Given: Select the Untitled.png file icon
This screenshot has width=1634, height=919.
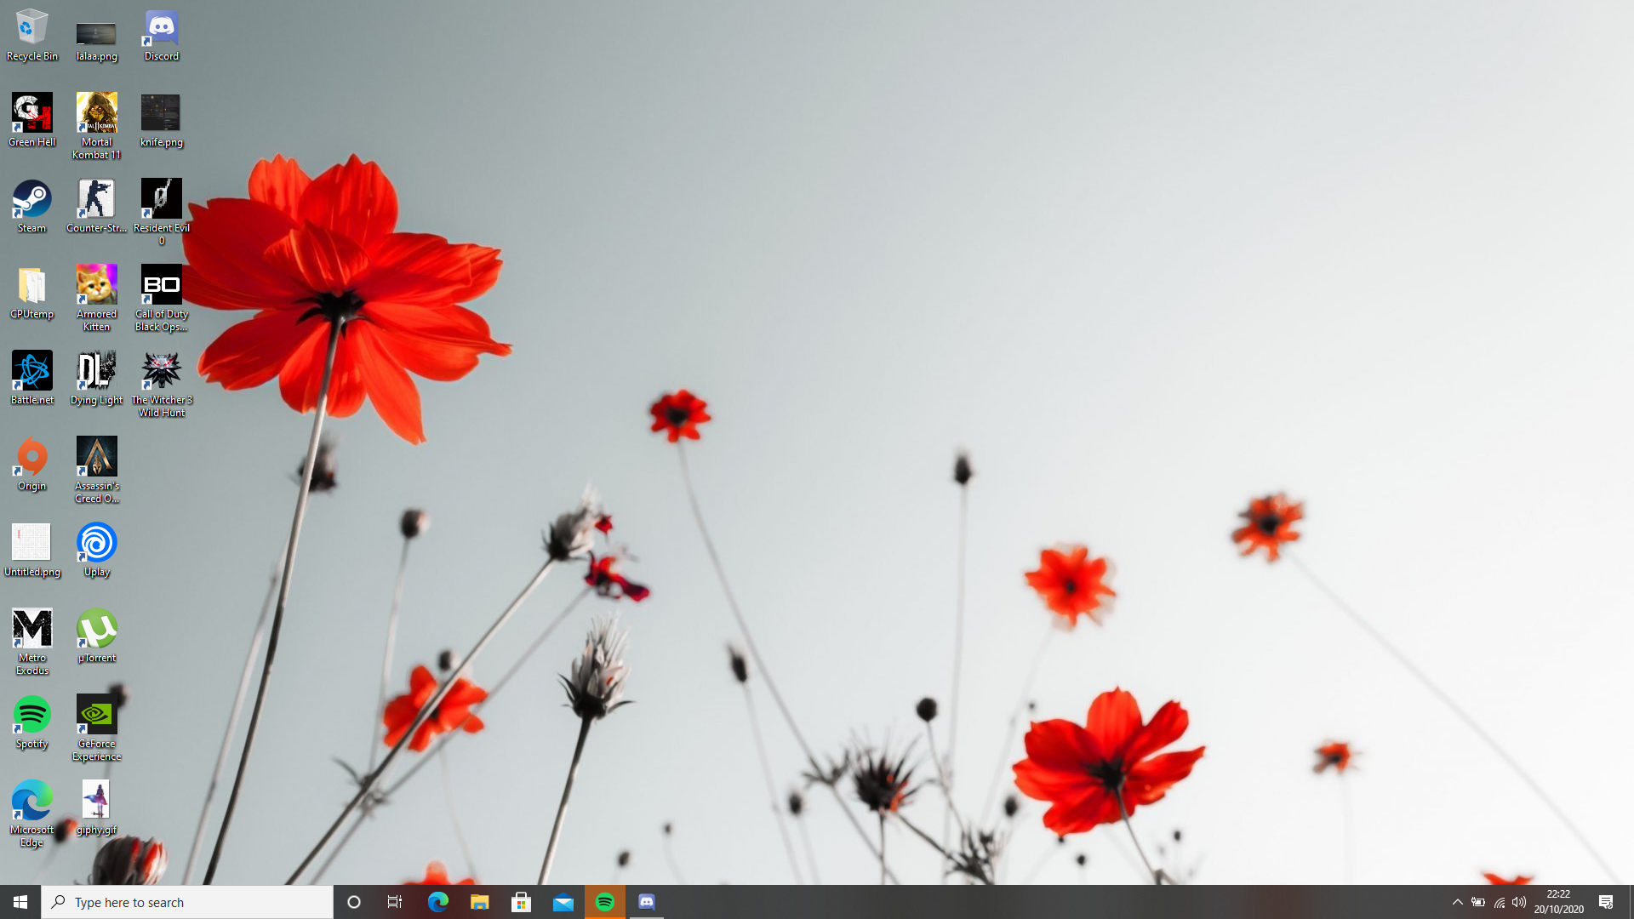Looking at the screenshot, I should 32,550.
